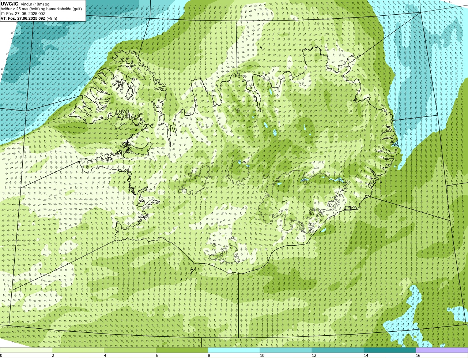Click the scale label "6"
Image resolution: width=468 pixels, height=358 pixels.
(157, 355)
